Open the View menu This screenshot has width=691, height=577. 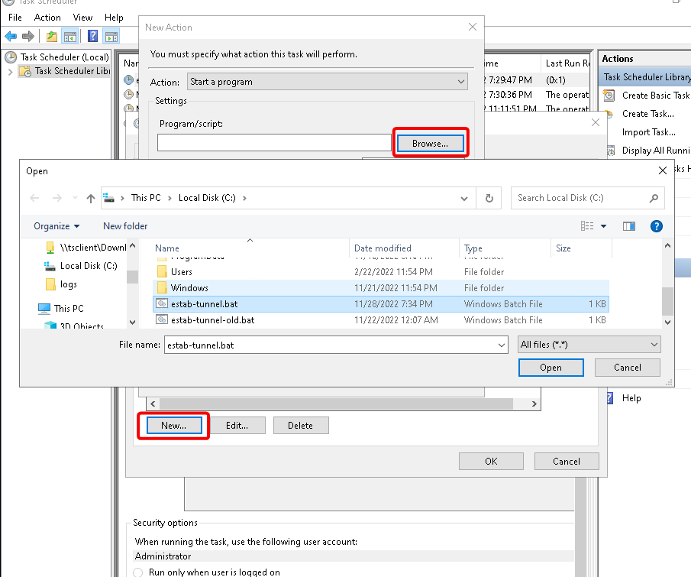82,18
